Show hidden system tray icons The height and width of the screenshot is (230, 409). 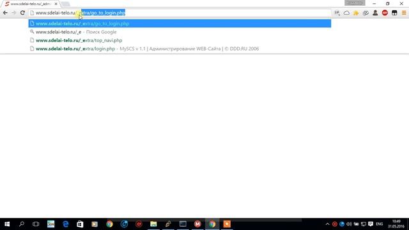(327, 224)
